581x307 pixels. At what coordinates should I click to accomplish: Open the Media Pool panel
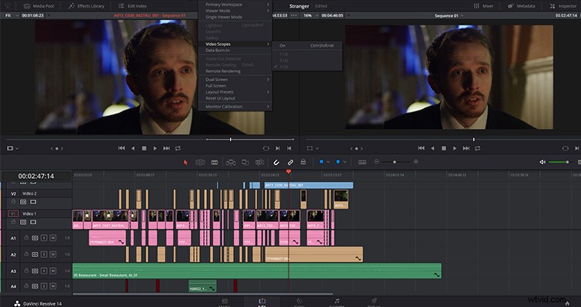coord(38,6)
